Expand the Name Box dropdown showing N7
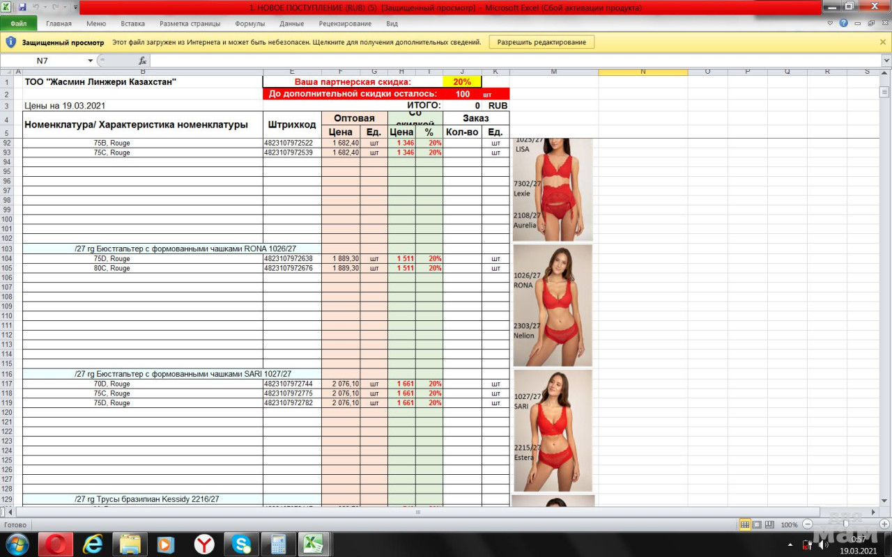Image resolution: width=892 pixels, height=557 pixels. pos(91,61)
